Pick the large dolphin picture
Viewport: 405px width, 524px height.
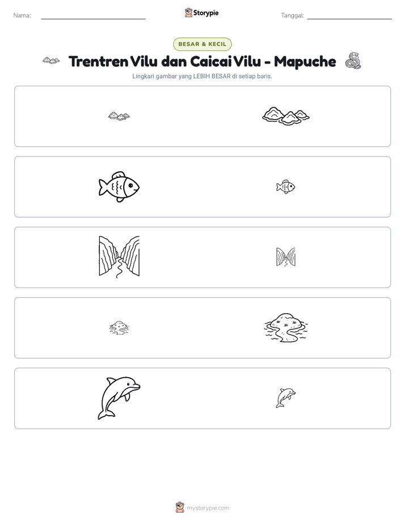click(x=119, y=398)
